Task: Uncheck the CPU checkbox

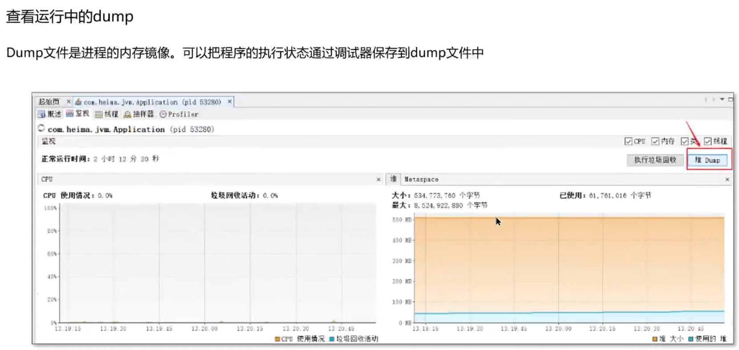Action: point(628,141)
